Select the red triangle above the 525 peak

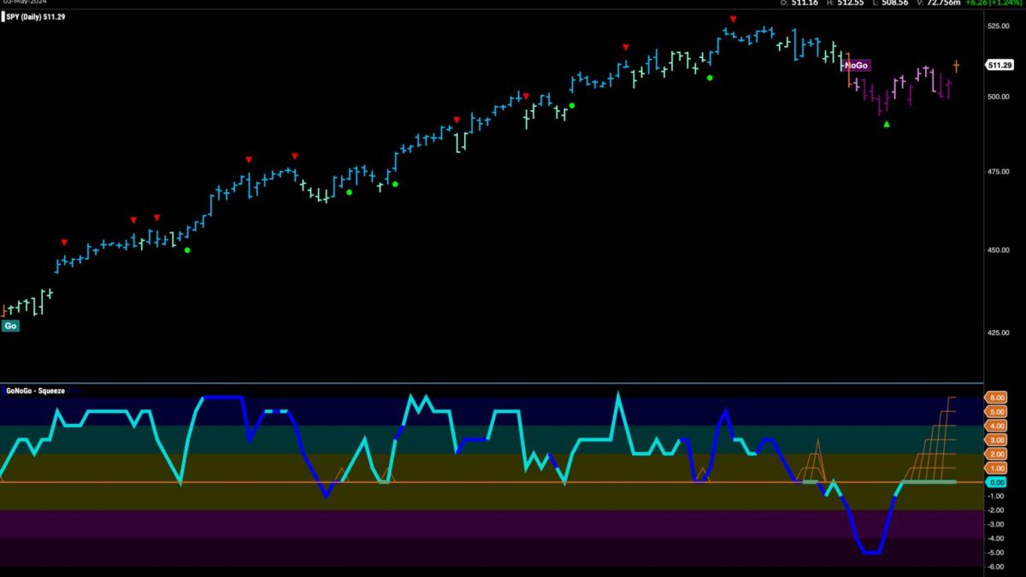733,19
